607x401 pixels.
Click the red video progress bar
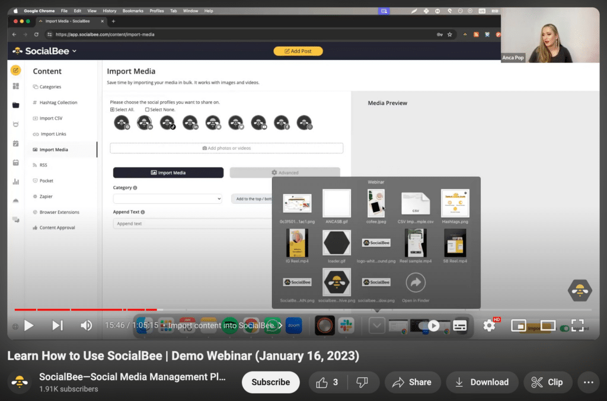pos(86,309)
